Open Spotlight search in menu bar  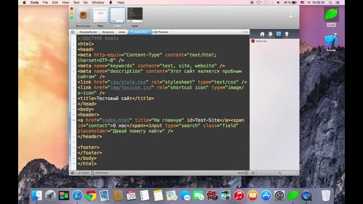pyautogui.click(x=330, y=2)
